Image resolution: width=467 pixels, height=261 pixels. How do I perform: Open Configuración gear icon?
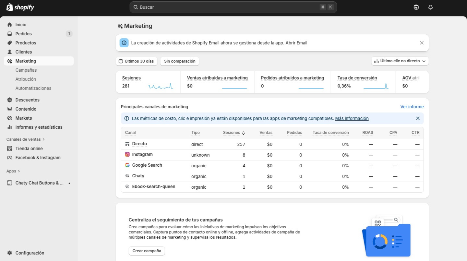coord(9,253)
